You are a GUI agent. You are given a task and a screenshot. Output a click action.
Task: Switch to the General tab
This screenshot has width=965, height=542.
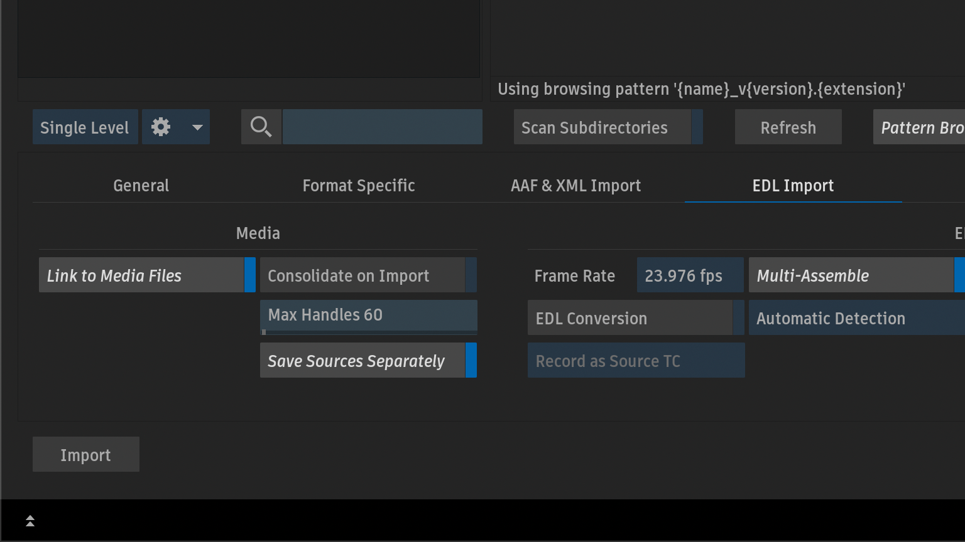141,186
